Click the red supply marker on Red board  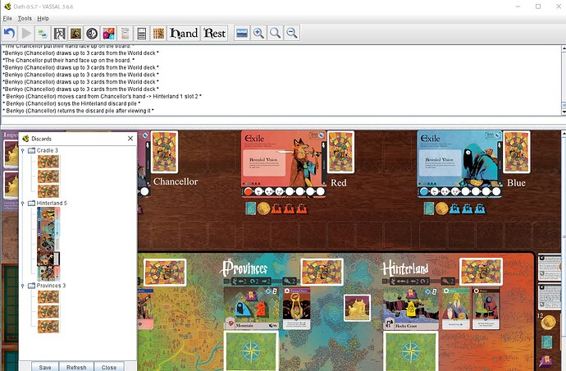pos(248,191)
